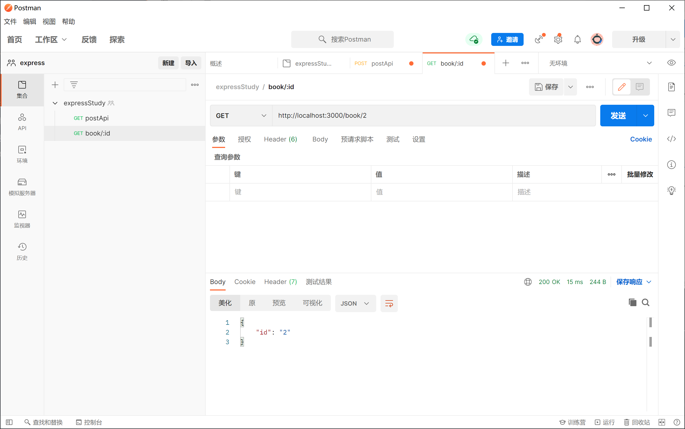Image resolution: width=685 pixels, height=429 pixels.
Task: Click the plus icon to create collection
Action: tap(55, 85)
